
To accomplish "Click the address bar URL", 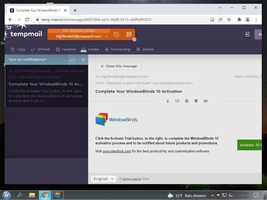I will click(x=96, y=20).
